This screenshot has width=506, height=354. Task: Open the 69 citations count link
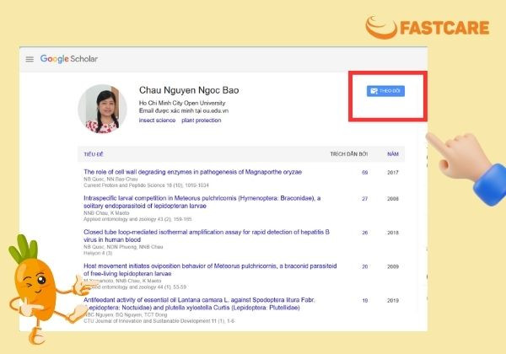(364, 173)
